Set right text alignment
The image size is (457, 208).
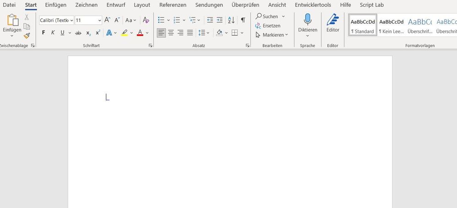pyautogui.click(x=180, y=33)
